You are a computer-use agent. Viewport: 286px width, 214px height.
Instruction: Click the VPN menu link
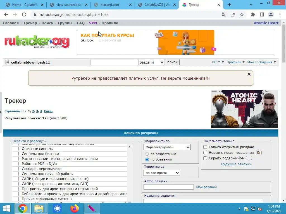[93, 23]
